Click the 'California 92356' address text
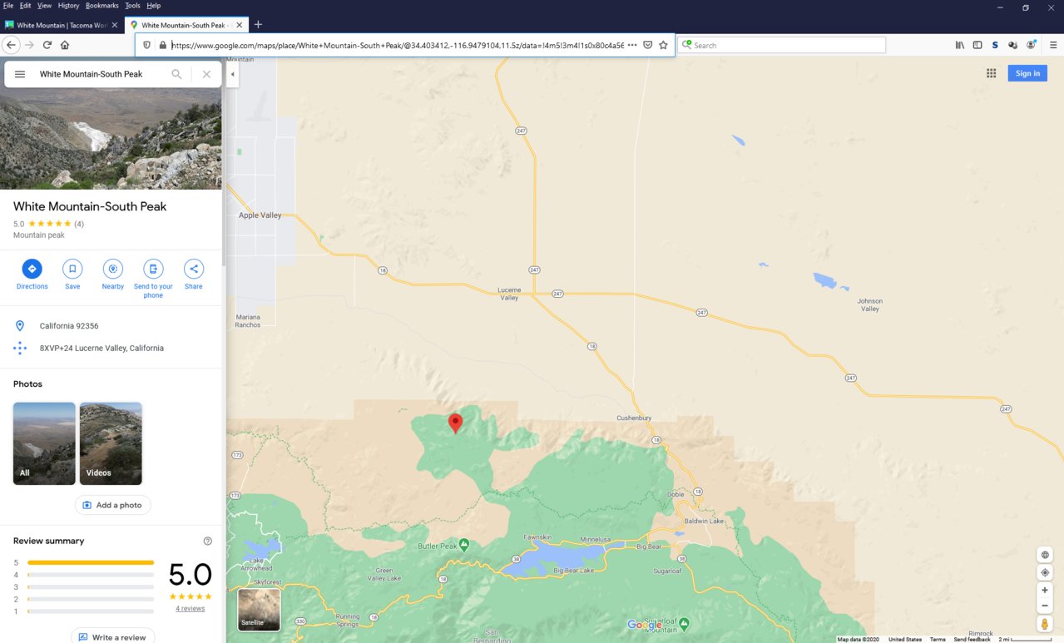This screenshot has height=643, width=1064. click(x=69, y=326)
